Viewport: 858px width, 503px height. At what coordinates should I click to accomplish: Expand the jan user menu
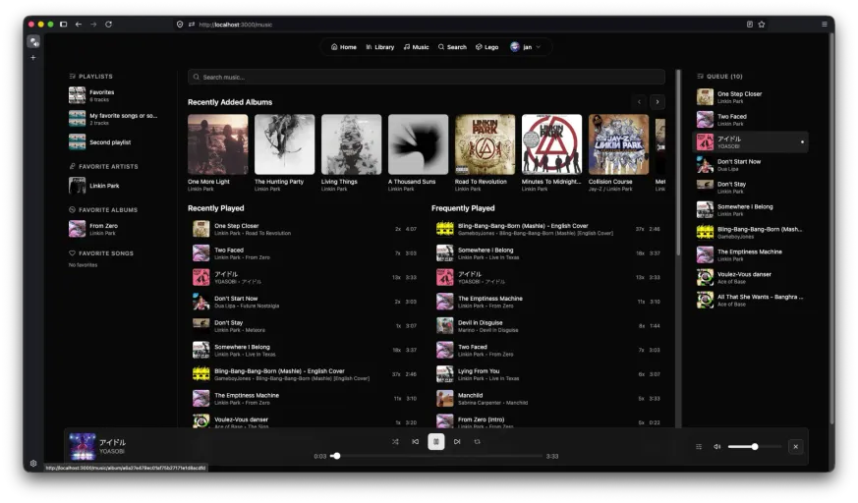pos(526,47)
